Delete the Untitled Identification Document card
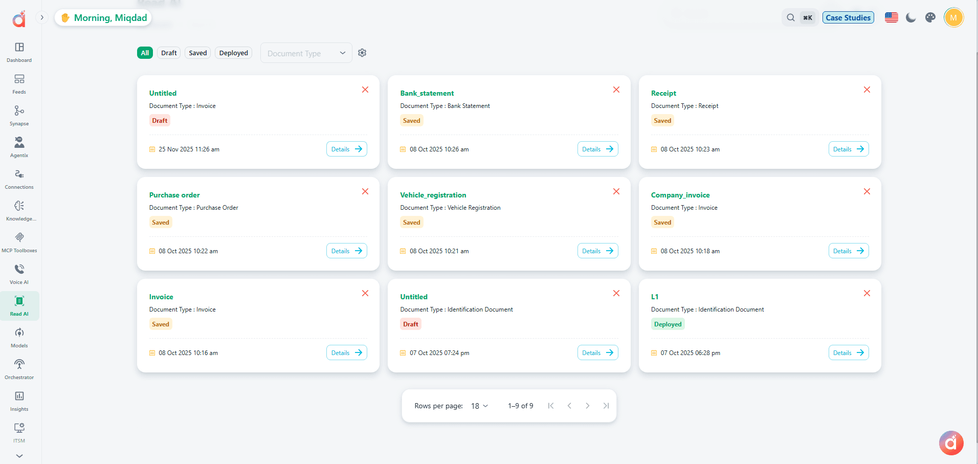 point(616,293)
